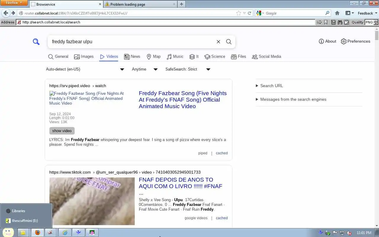Click the search engine magnifier logo
The image size is (379, 237).
pos(36,42)
